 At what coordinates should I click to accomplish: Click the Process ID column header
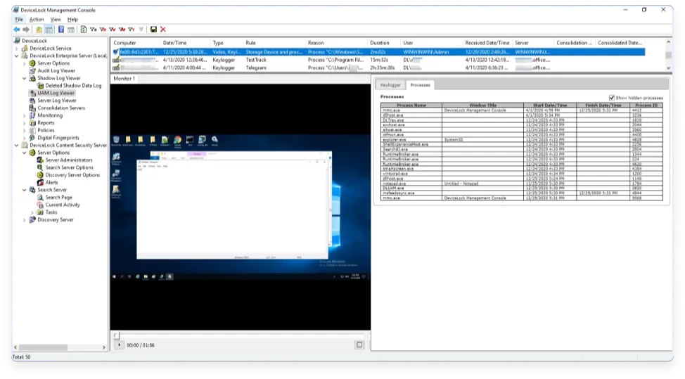646,105
